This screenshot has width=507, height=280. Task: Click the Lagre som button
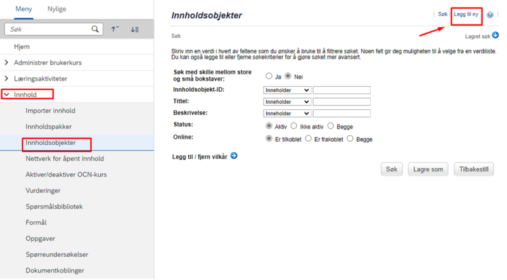pos(428,169)
